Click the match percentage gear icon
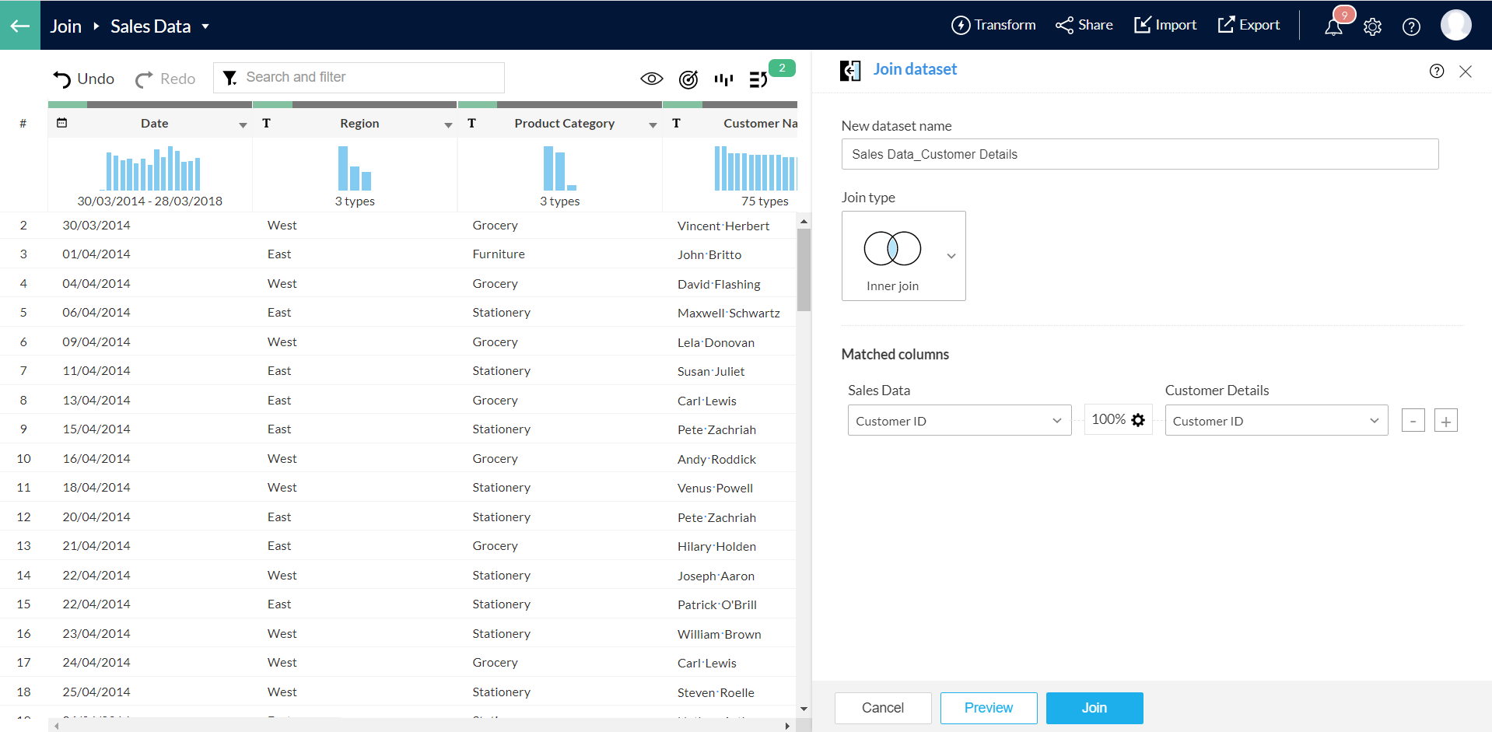This screenshot has height=732, width=1492. click(x=1138, y=420)
